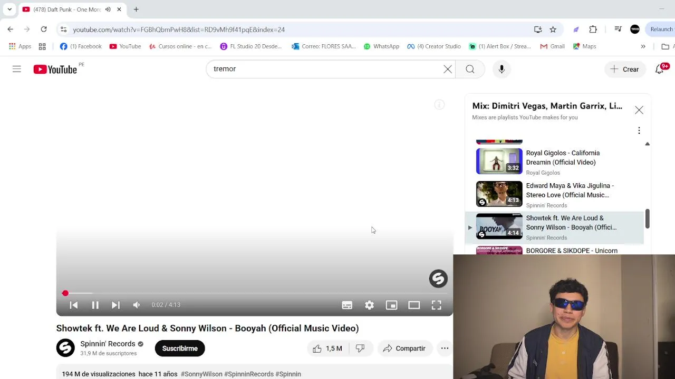The height and width of the screenshot is (379, 675).
Task: Open the Maps bookmark
Action: pyautogui.click(x=584, y=46)
